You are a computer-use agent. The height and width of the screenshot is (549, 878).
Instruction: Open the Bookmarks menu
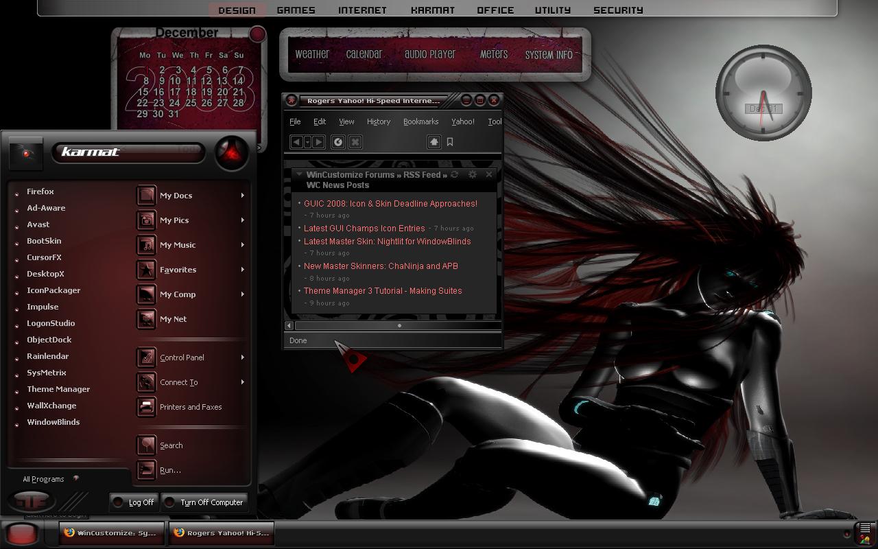420,121
